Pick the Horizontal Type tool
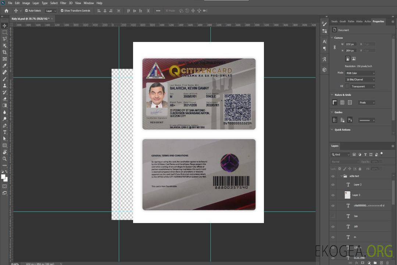Viewport: 397px width, 265px height. pyautogui.click(x=4, y=132)
